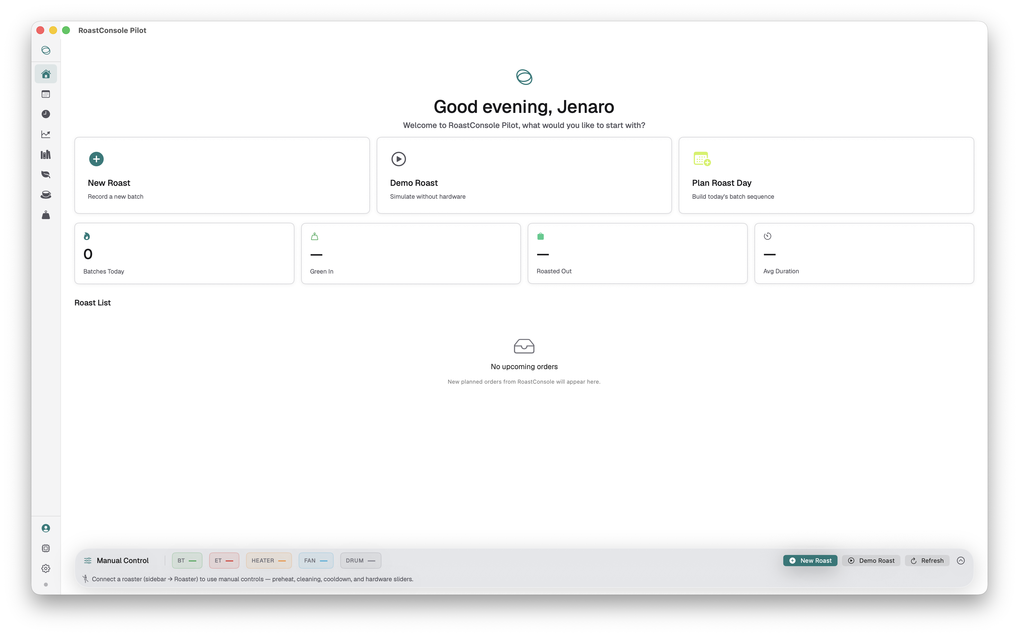Click the disconnected icon by Connect a roaster
Image resolution: width=1019 pixels, height=636 pixels.
86,579
